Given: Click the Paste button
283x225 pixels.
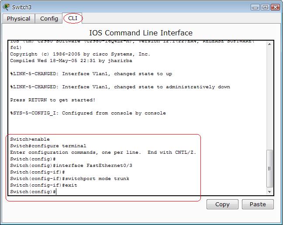Looking at the screenshot, I should coord(258,204).
